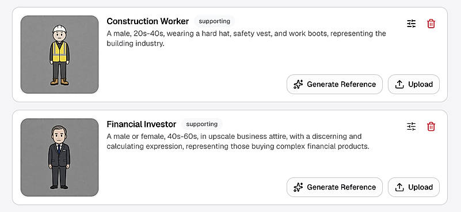Click the supporting tag beside Construction Worker
This screenshot has height=212, width=461.
[214, 21]
